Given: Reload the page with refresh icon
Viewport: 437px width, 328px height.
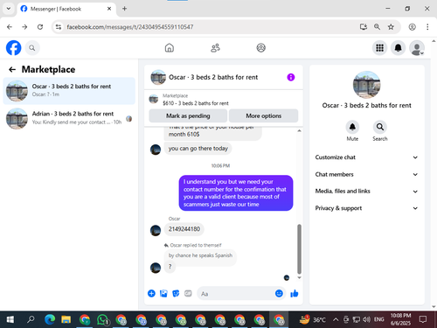Looking at the screenshot, I should pyautogui.click(x=40, y=27).
